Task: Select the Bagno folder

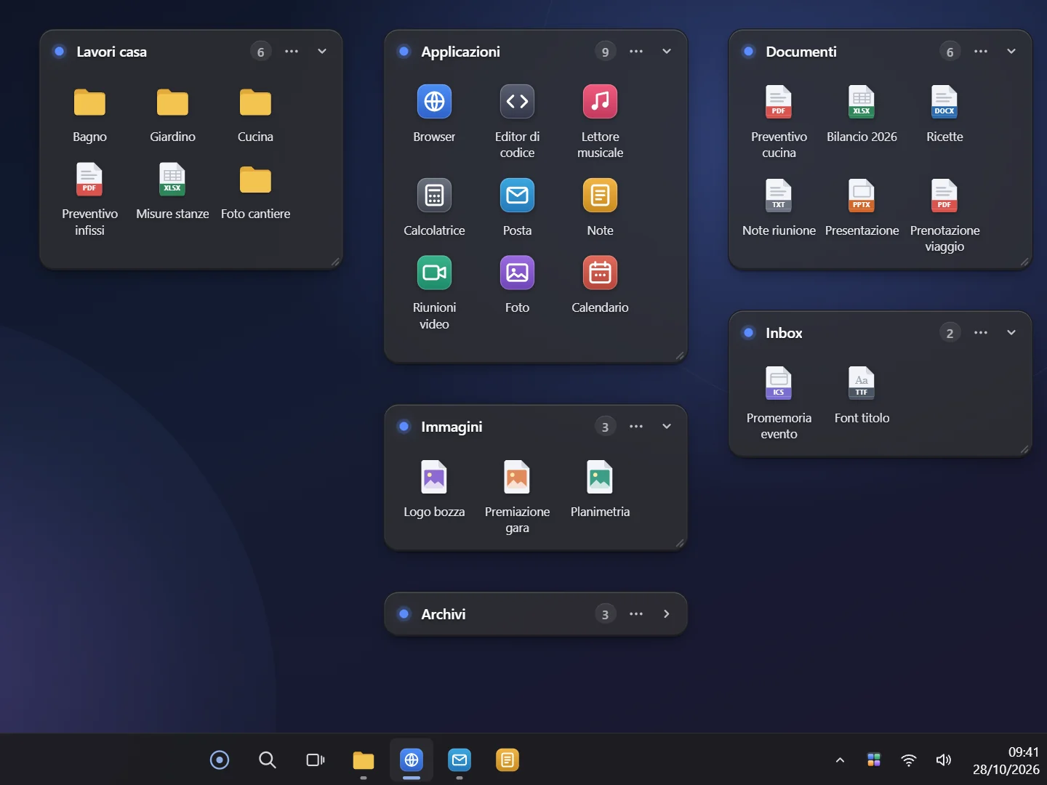Action: point(89,102)
